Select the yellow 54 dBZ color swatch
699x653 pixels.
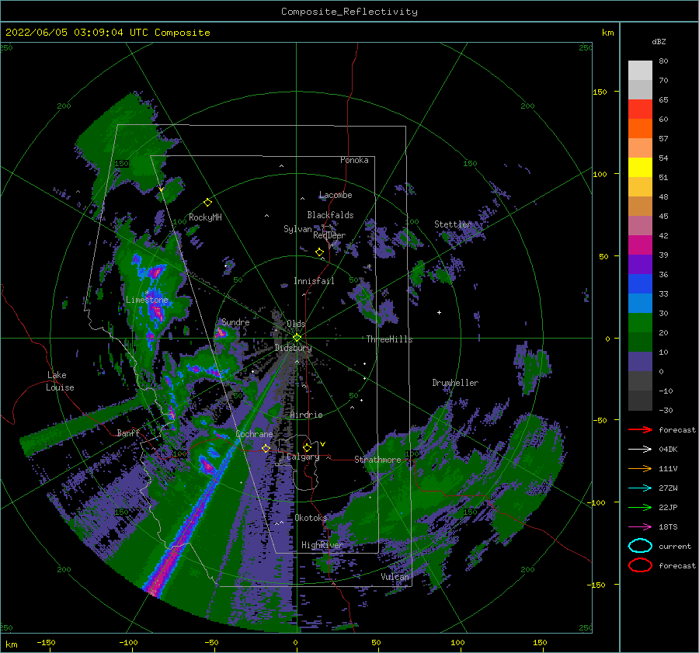(640, 168)
